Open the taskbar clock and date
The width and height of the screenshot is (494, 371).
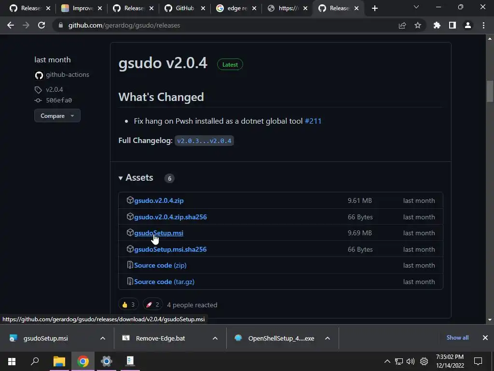tap(450, 361)
